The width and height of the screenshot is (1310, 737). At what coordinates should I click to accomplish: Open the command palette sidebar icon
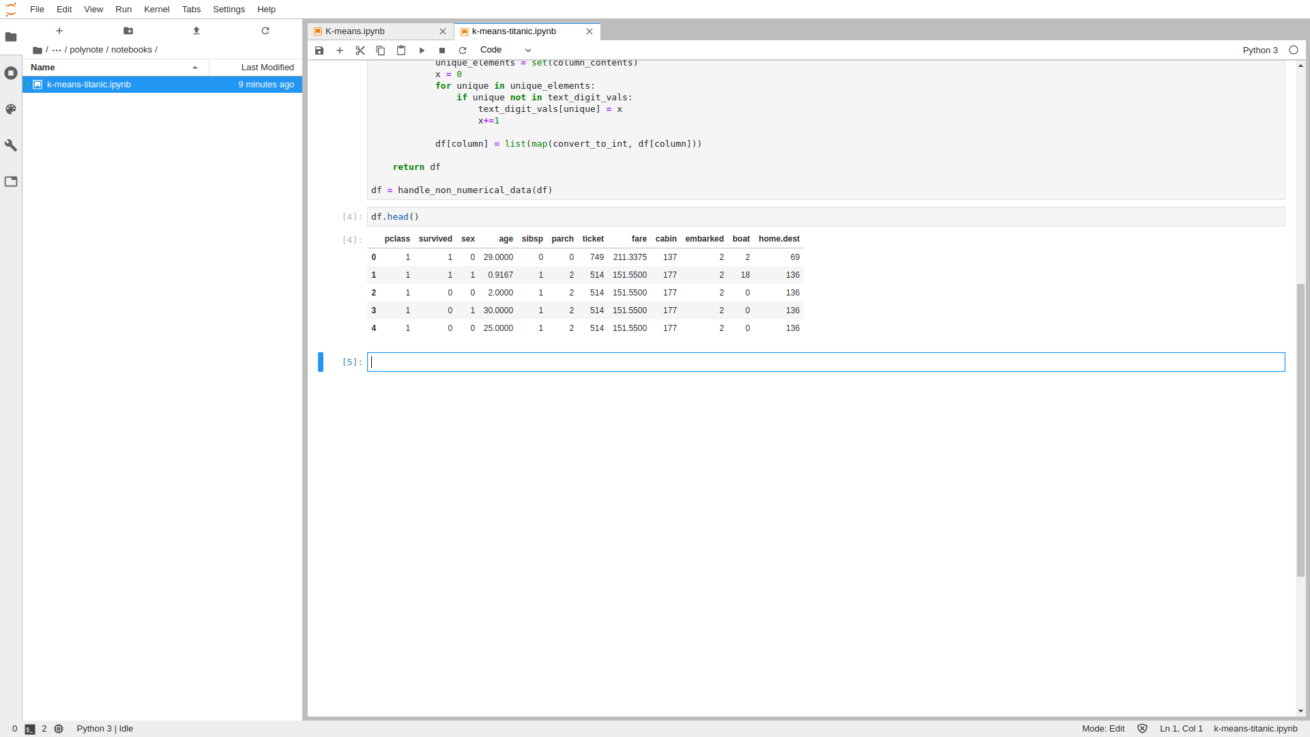click(x=11, y=109)
